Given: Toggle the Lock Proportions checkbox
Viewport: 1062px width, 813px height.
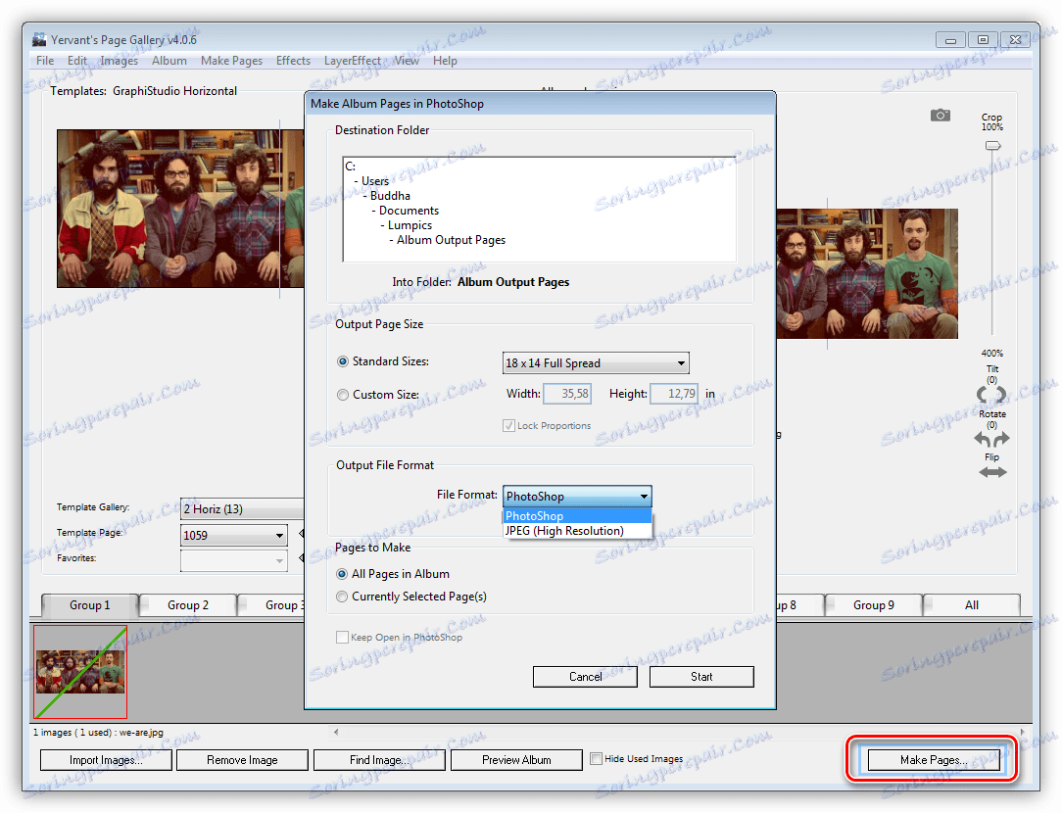Looking at the screenshot, I should pyautogui.click(x=508, y=426).
